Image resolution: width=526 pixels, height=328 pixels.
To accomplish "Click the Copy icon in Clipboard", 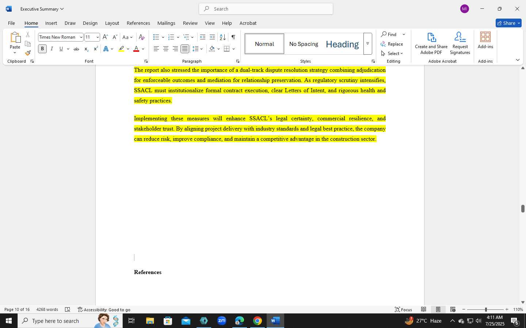I will point(28,44).
